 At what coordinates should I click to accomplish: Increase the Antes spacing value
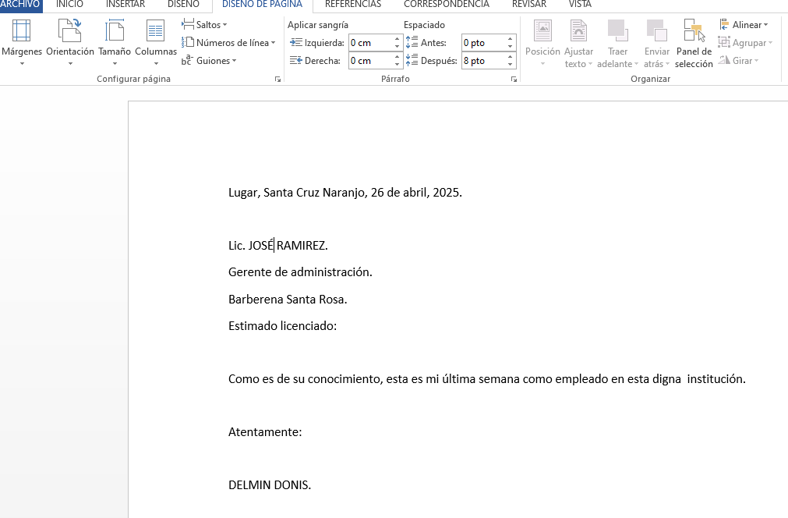(x=510, y=39)
